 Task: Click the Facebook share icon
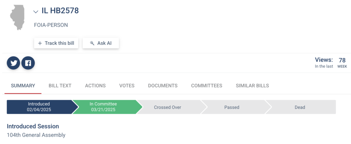pyautogui.click(x=28, y=63)
